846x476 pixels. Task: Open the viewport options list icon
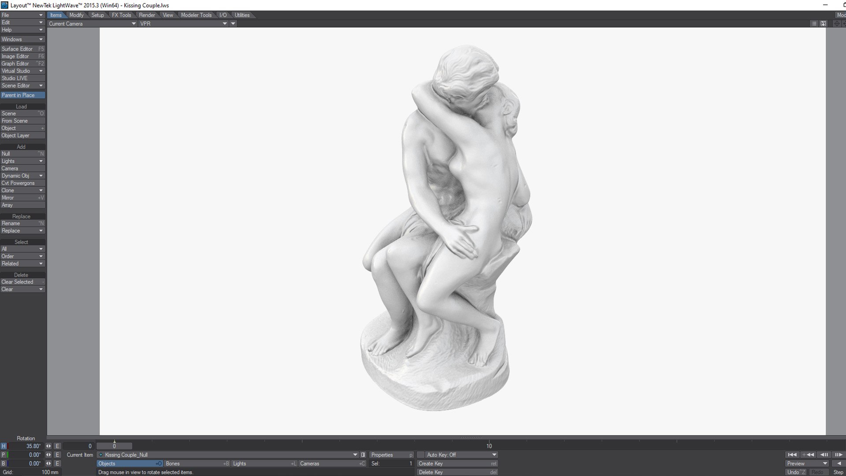(x=814, y=24)
